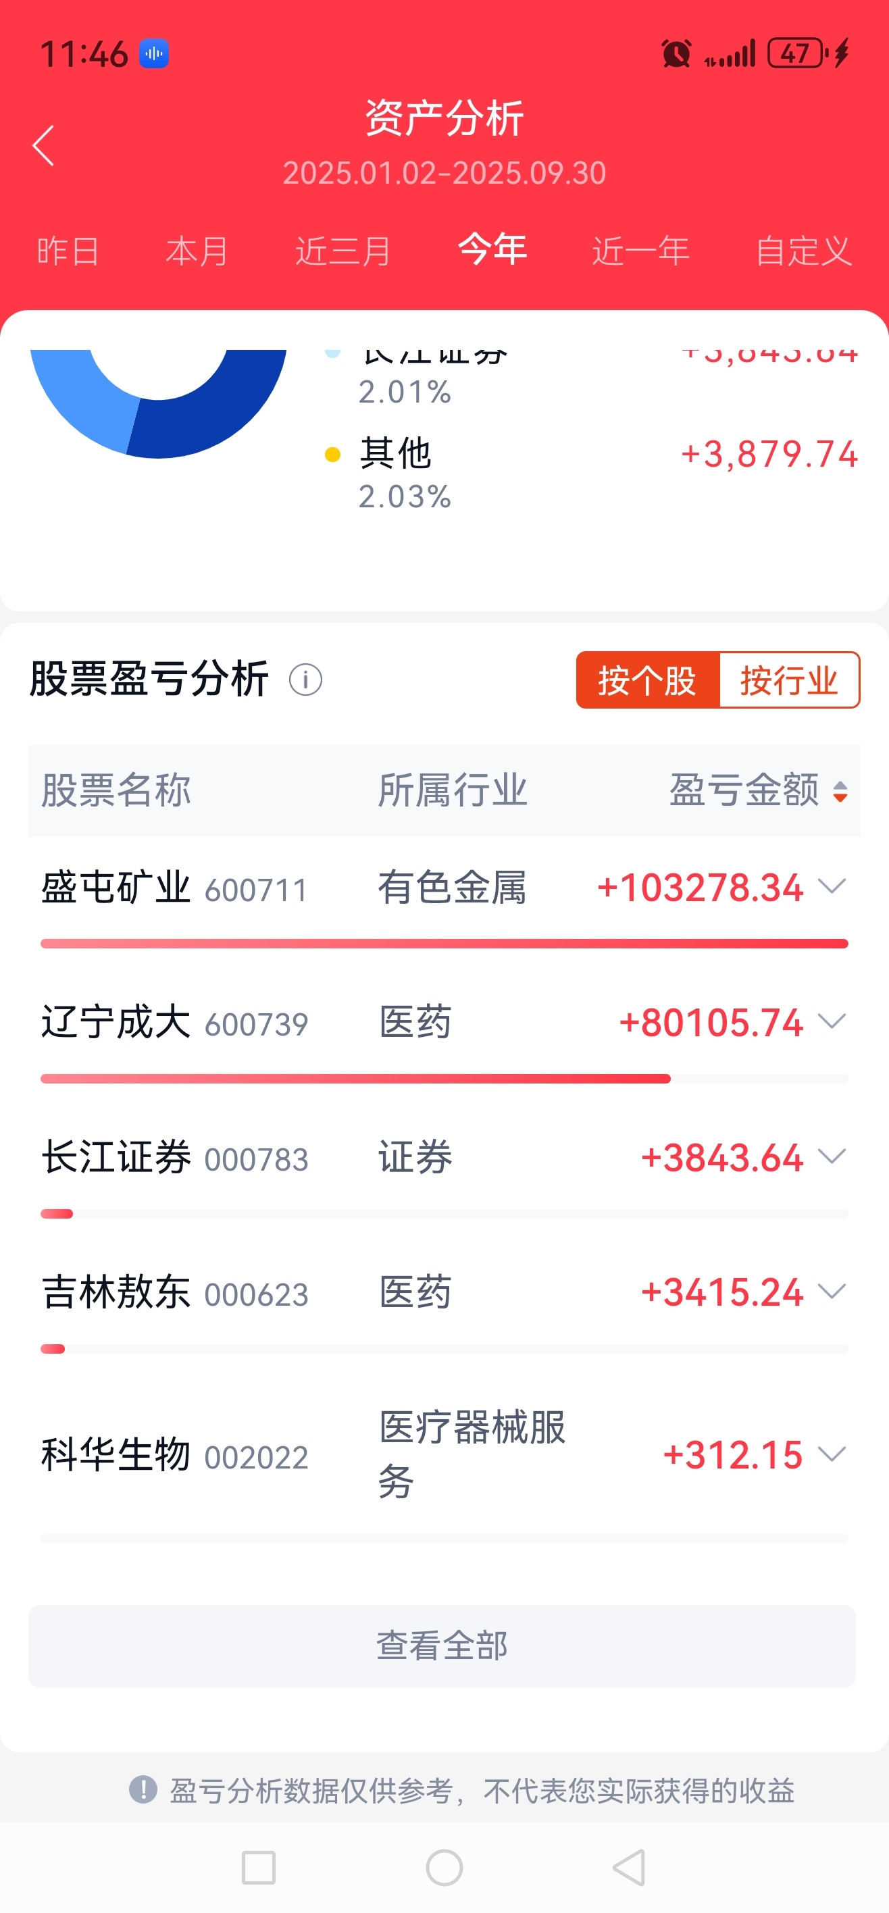Image resolution: width=889 pixels, height=1913 pixels.
Task: Open the info icon beside 股票盈亏分析
Action: pyautogui.click(x=305, y=680)
